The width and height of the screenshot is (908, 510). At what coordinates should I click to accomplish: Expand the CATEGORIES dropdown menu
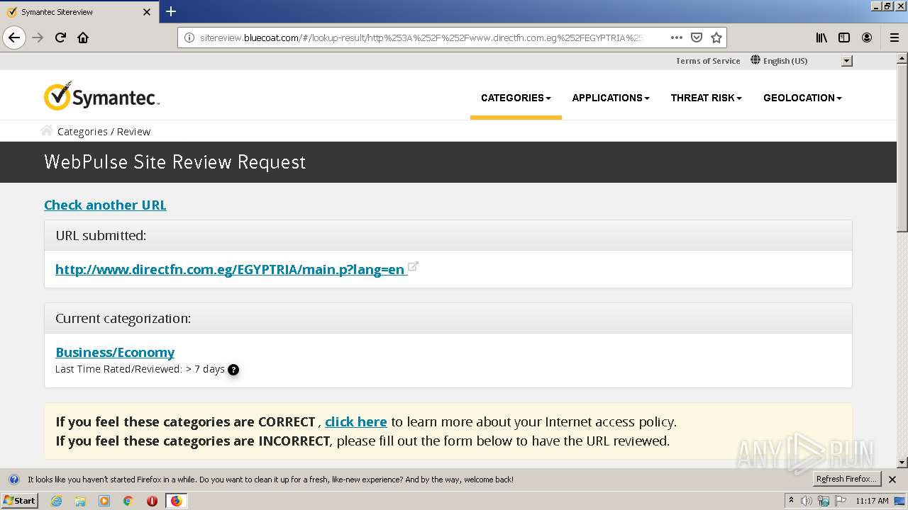click(516, 98)
